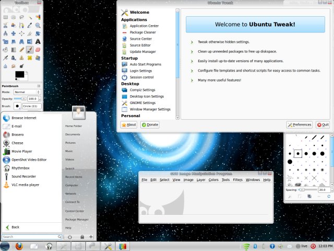Choose the Pencil tool
The image size is (334, 251).
(x=21, y=50)
